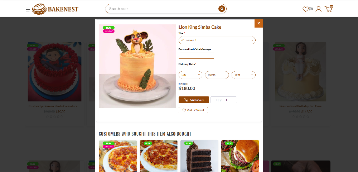
Task: Open the Month delivery date dropdown
Action: tap(217, 75)
